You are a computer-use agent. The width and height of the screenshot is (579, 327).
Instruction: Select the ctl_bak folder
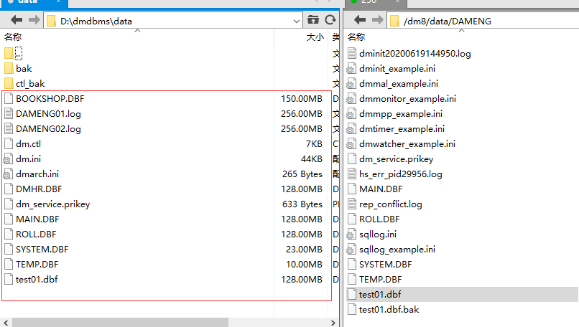[x=30, y=84]
